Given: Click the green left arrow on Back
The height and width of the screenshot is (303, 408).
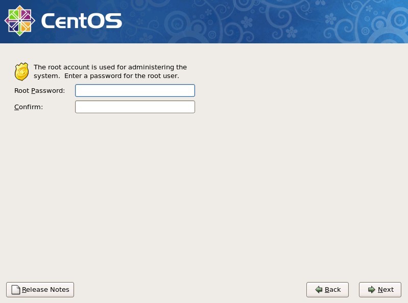Looking at the screenshot, I should 319,290.
